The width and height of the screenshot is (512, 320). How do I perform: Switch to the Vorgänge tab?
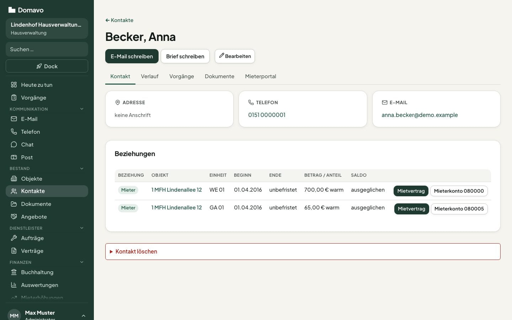click(182, 76)
